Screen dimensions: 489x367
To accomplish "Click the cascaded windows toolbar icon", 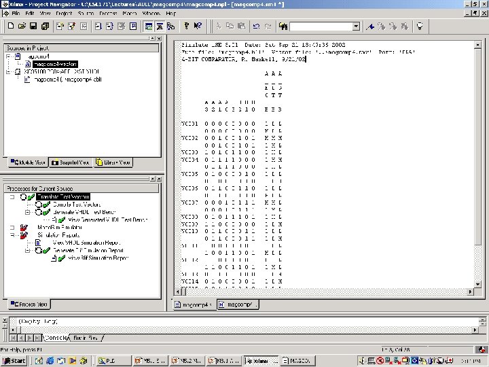I will coord(171,27).
